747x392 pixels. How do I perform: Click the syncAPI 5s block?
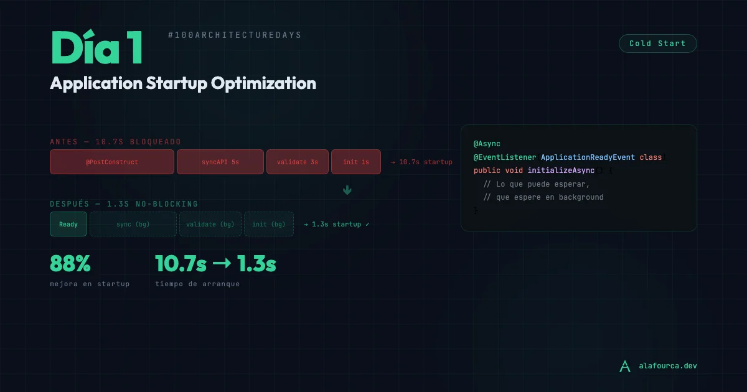(220, 162)
